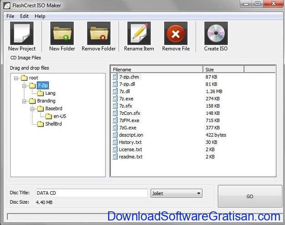This screenshot has width=285, height=225.
Task: Collapse the Branding folder node
Action: point(24,101)
